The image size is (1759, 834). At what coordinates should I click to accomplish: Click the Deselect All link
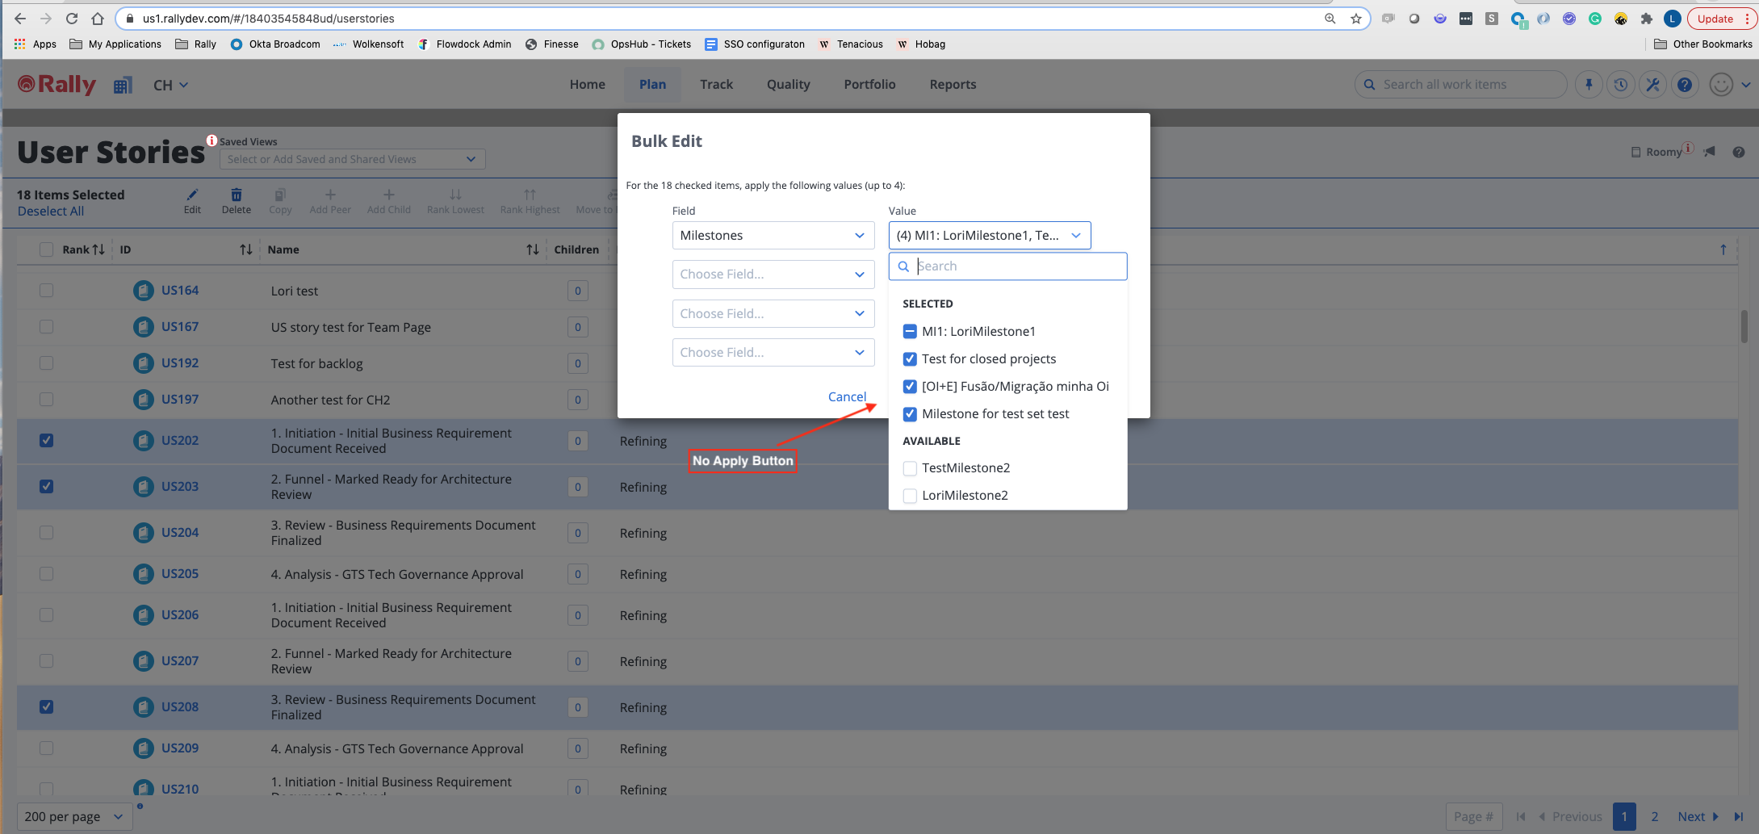pyautogui.click(x=51, y=212)
